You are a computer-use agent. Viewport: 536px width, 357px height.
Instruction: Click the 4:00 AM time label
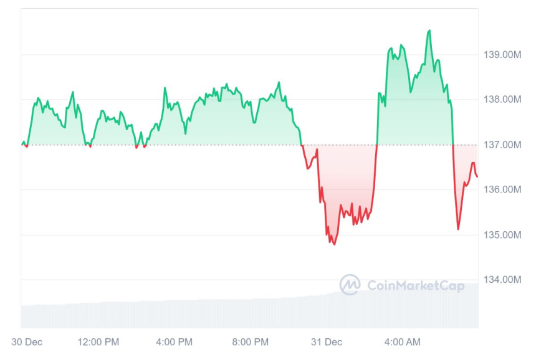point(402,342)
